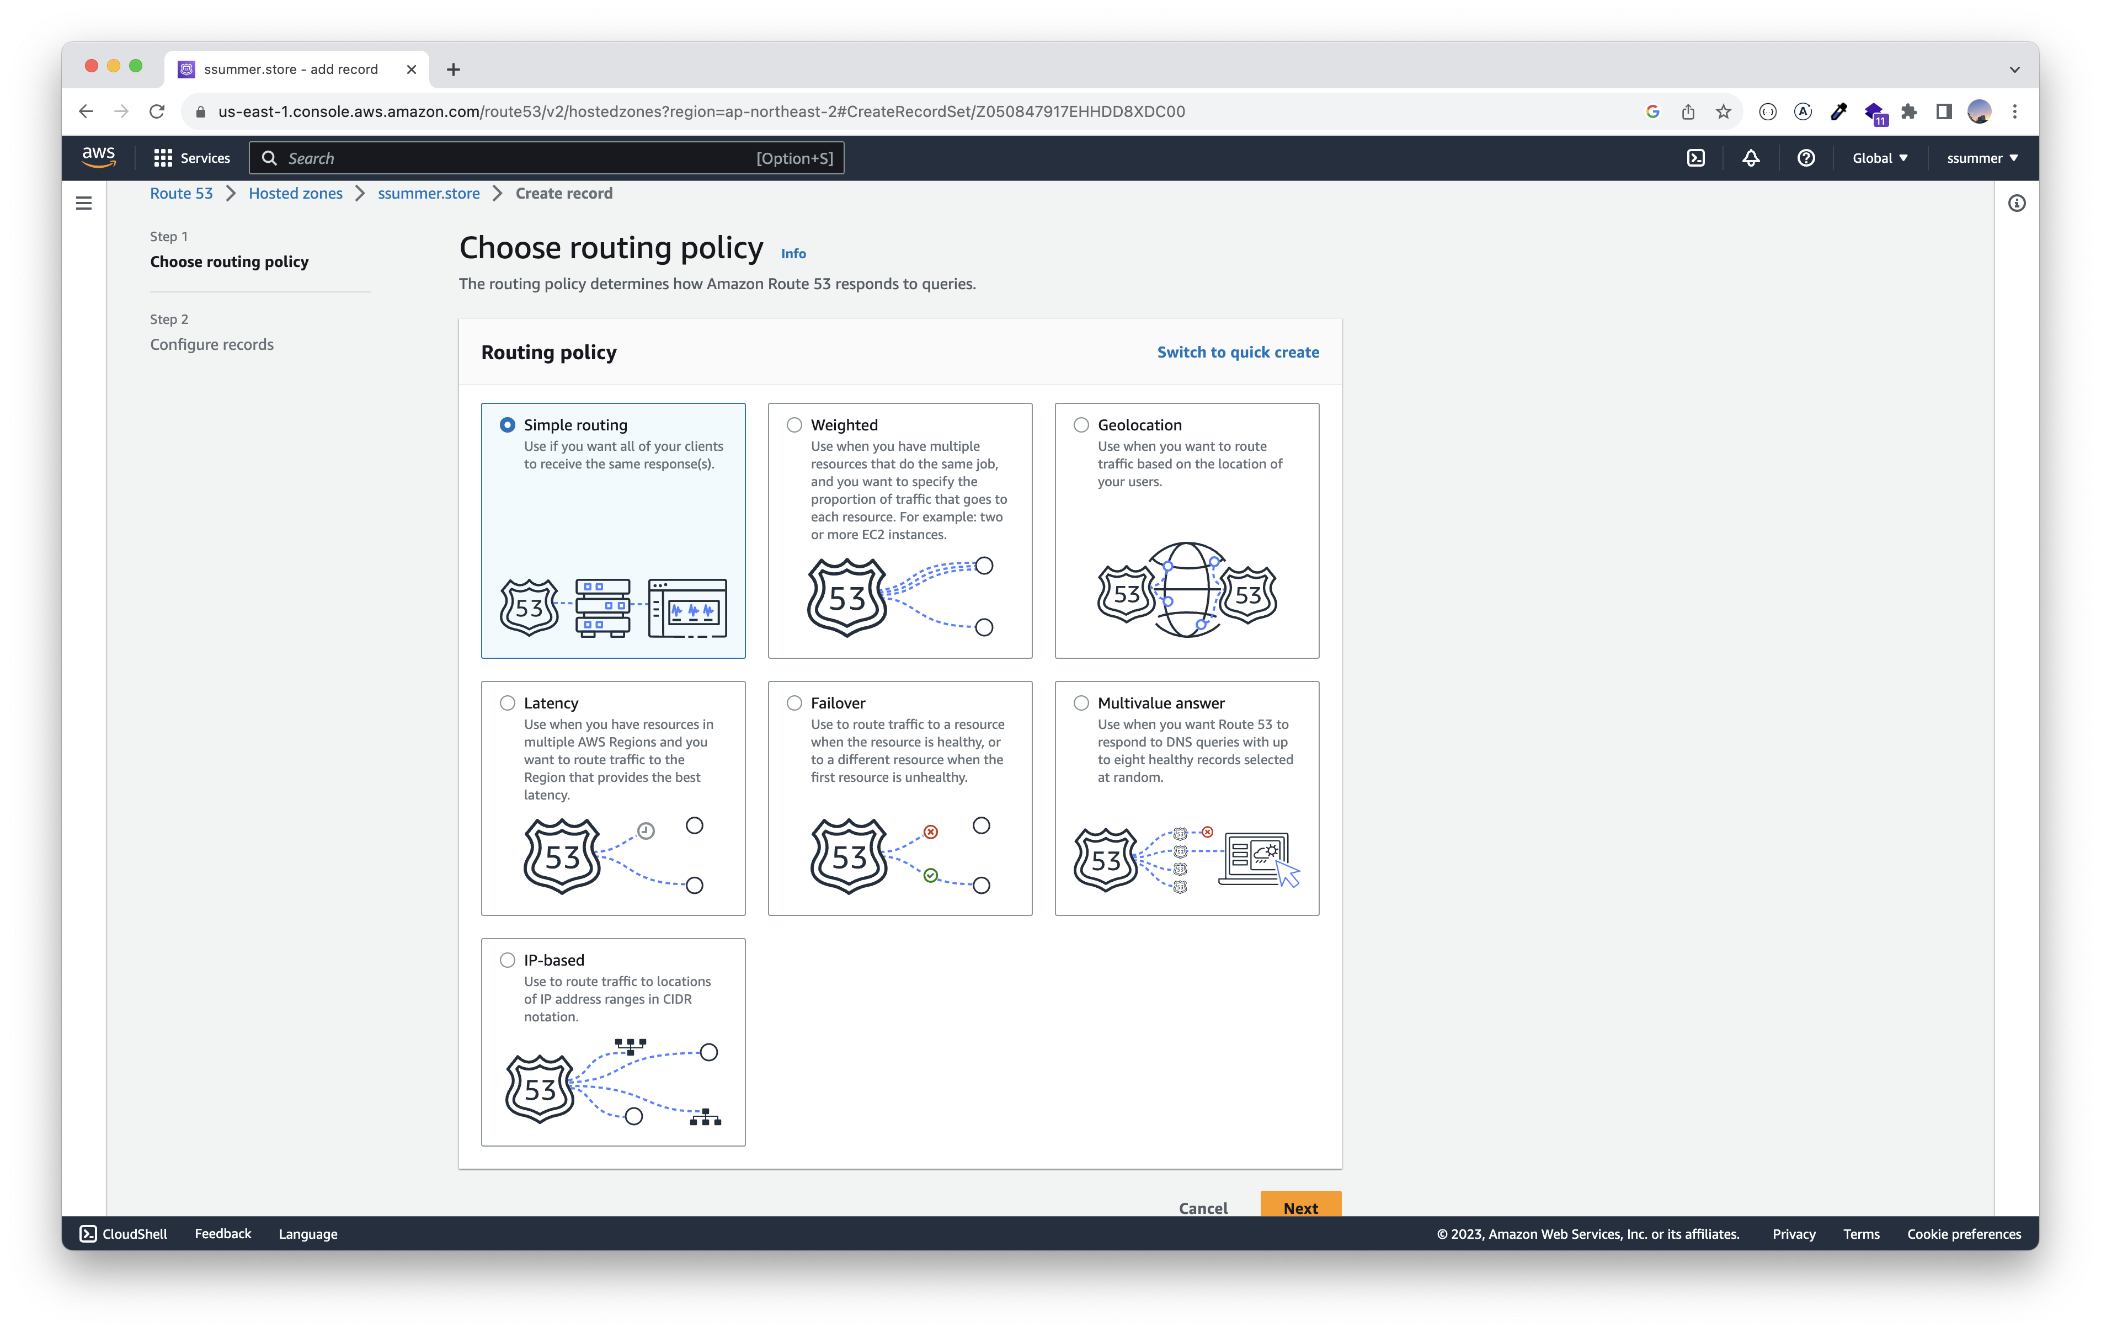Select the Failover routing policy

pyautogui.click(x=794, y=704)
